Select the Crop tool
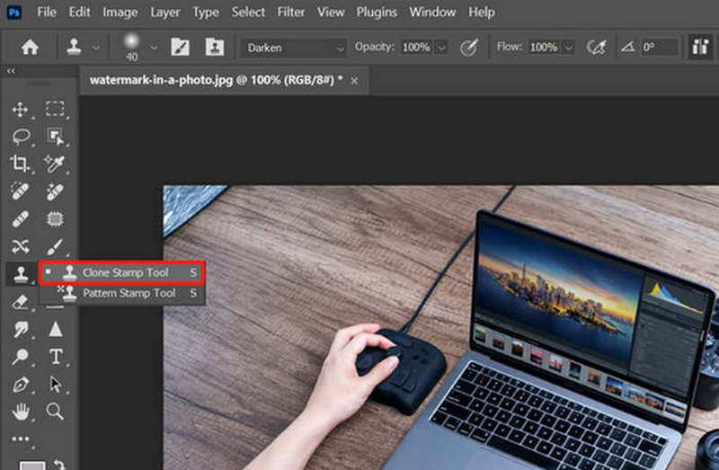Screen dimensions: 719x470 (20, 164)
